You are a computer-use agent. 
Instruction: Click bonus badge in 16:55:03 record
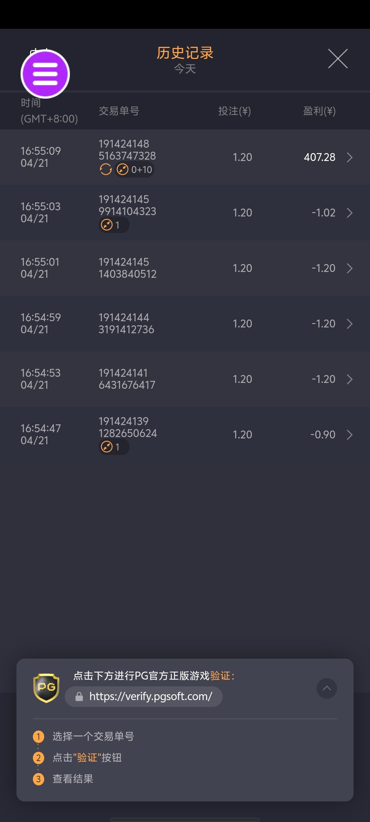click(113, 225)
